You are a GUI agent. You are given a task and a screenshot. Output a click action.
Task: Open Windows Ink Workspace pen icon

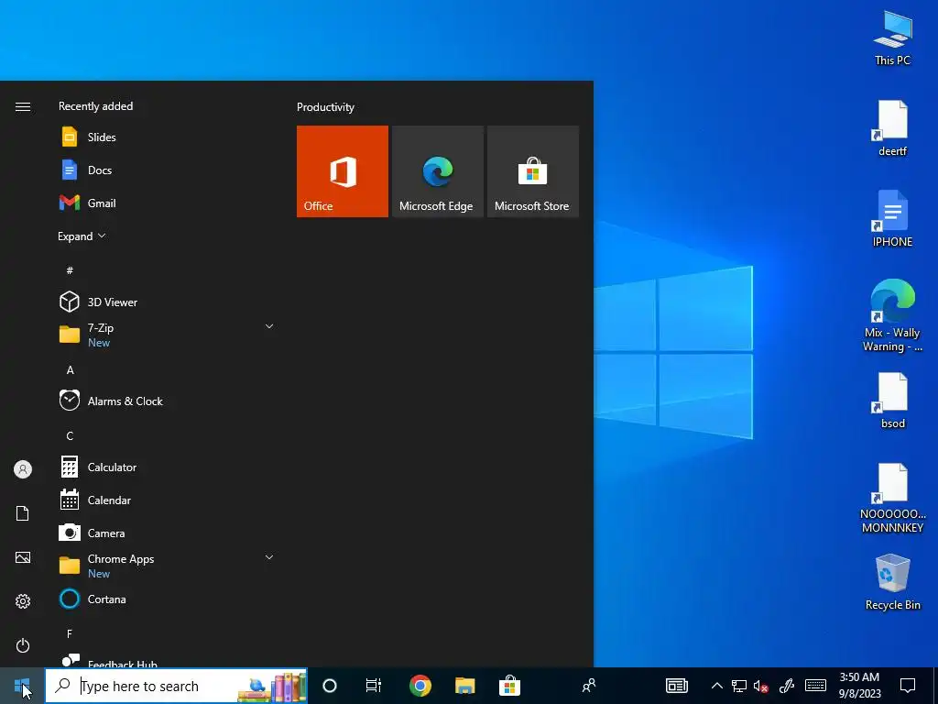click(x=787, y=686)
